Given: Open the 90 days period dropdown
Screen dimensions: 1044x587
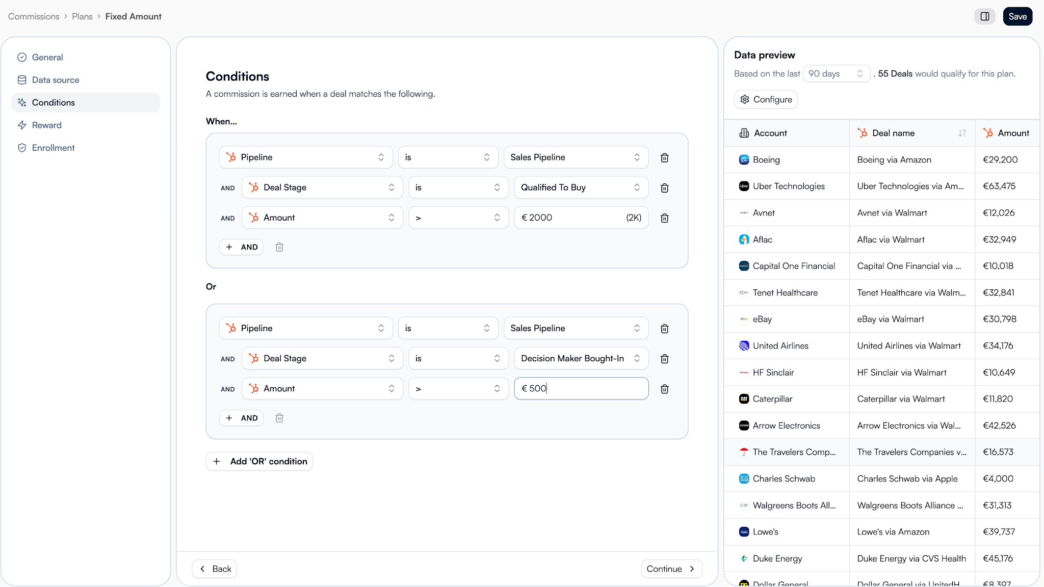Looking at the screenshot, I should coord(836,74).
